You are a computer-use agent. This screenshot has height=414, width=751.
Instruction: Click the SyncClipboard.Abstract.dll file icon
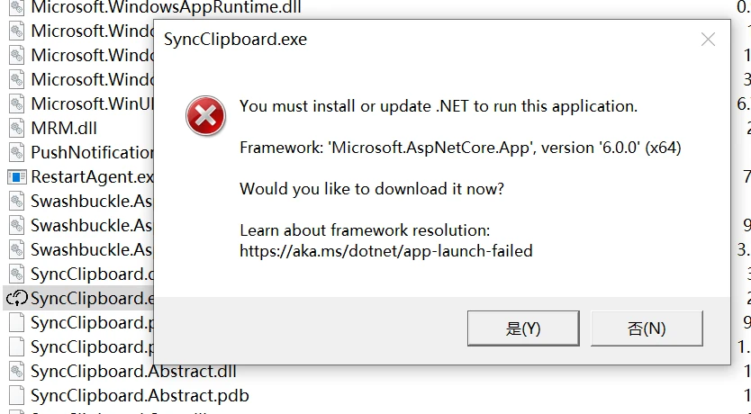point(16,371)
